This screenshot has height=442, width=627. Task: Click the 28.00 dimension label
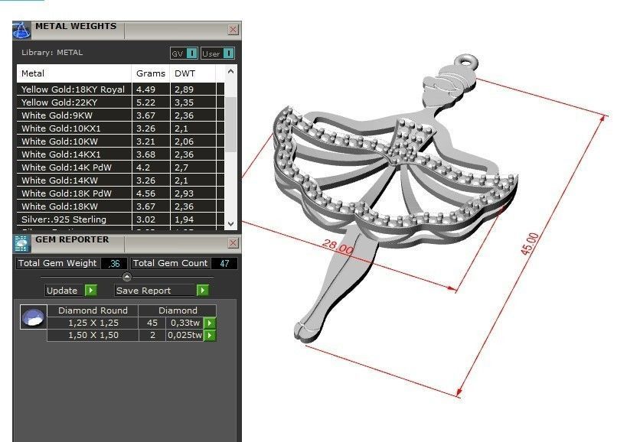tap(338, 248)
